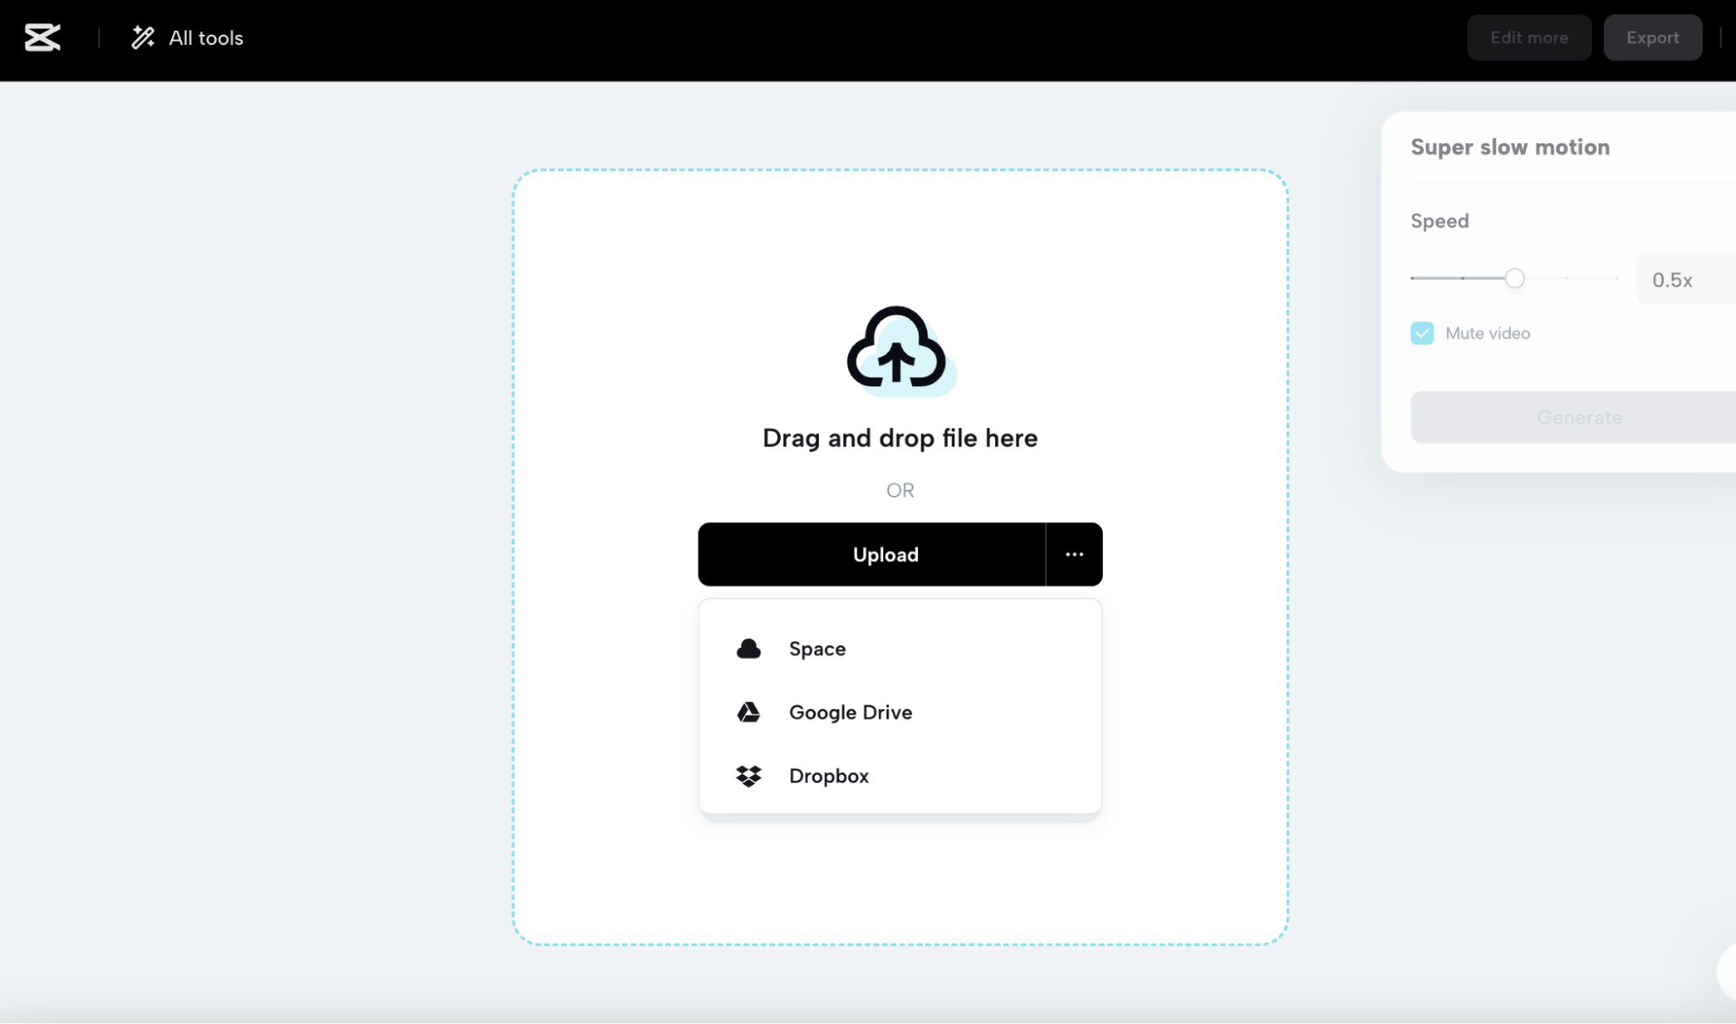Choose Google Drive as upload source
Screen dimensions: 1736x1024
(849, 712)
